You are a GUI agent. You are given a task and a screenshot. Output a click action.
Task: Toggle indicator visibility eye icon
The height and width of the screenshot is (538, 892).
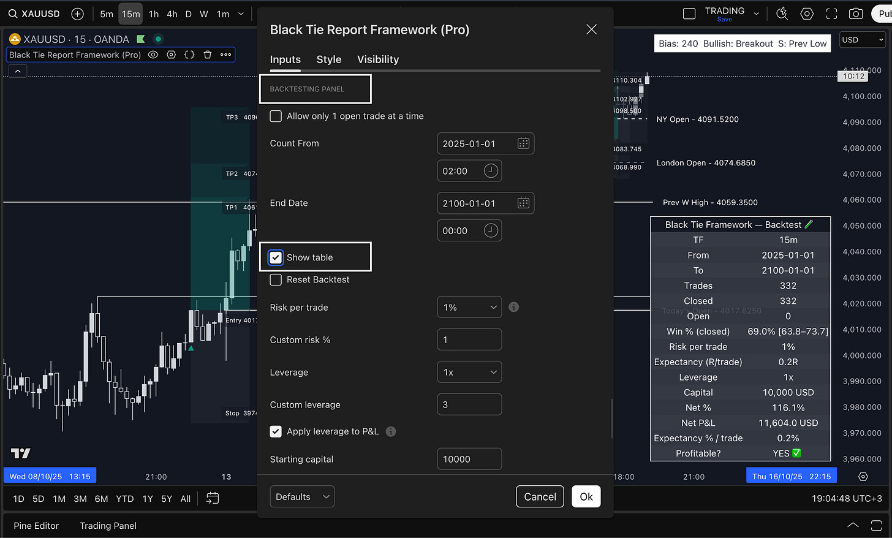coord(153,55)
